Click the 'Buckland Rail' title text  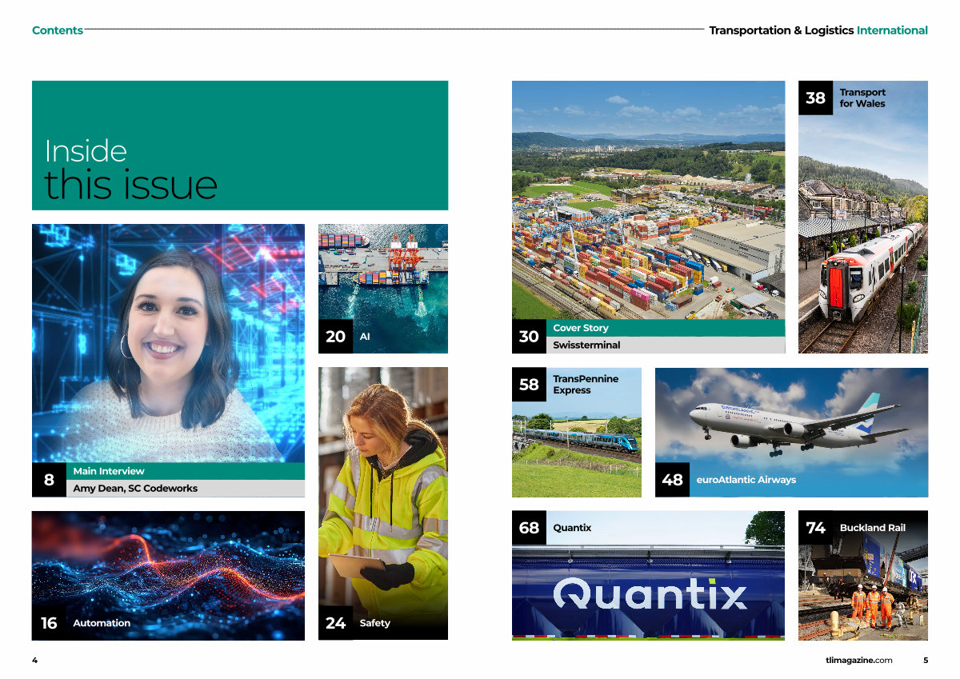pyautogui.click(x=873, y=528)
